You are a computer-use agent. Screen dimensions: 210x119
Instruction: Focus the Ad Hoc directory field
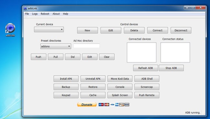click(87, 46)
